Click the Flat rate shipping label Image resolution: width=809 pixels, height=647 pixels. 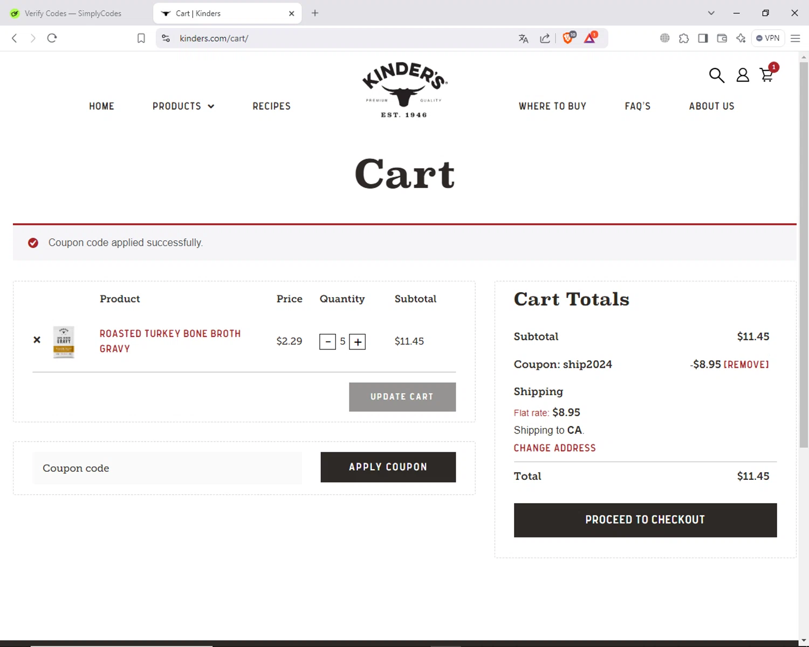pos(531,413)
